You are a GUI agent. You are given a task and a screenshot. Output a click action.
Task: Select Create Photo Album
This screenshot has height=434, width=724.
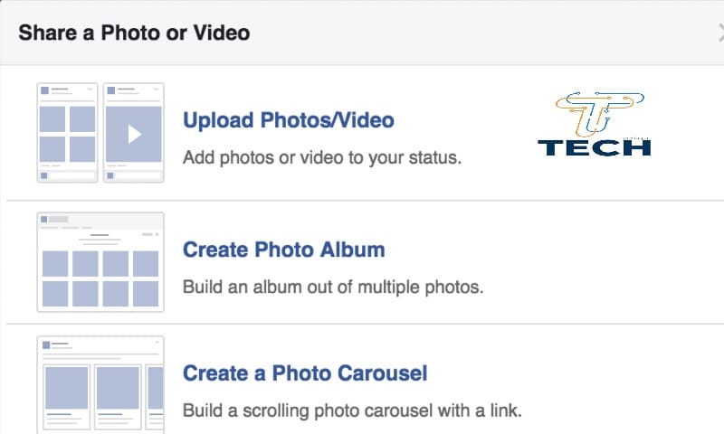[x=283, y=250]
